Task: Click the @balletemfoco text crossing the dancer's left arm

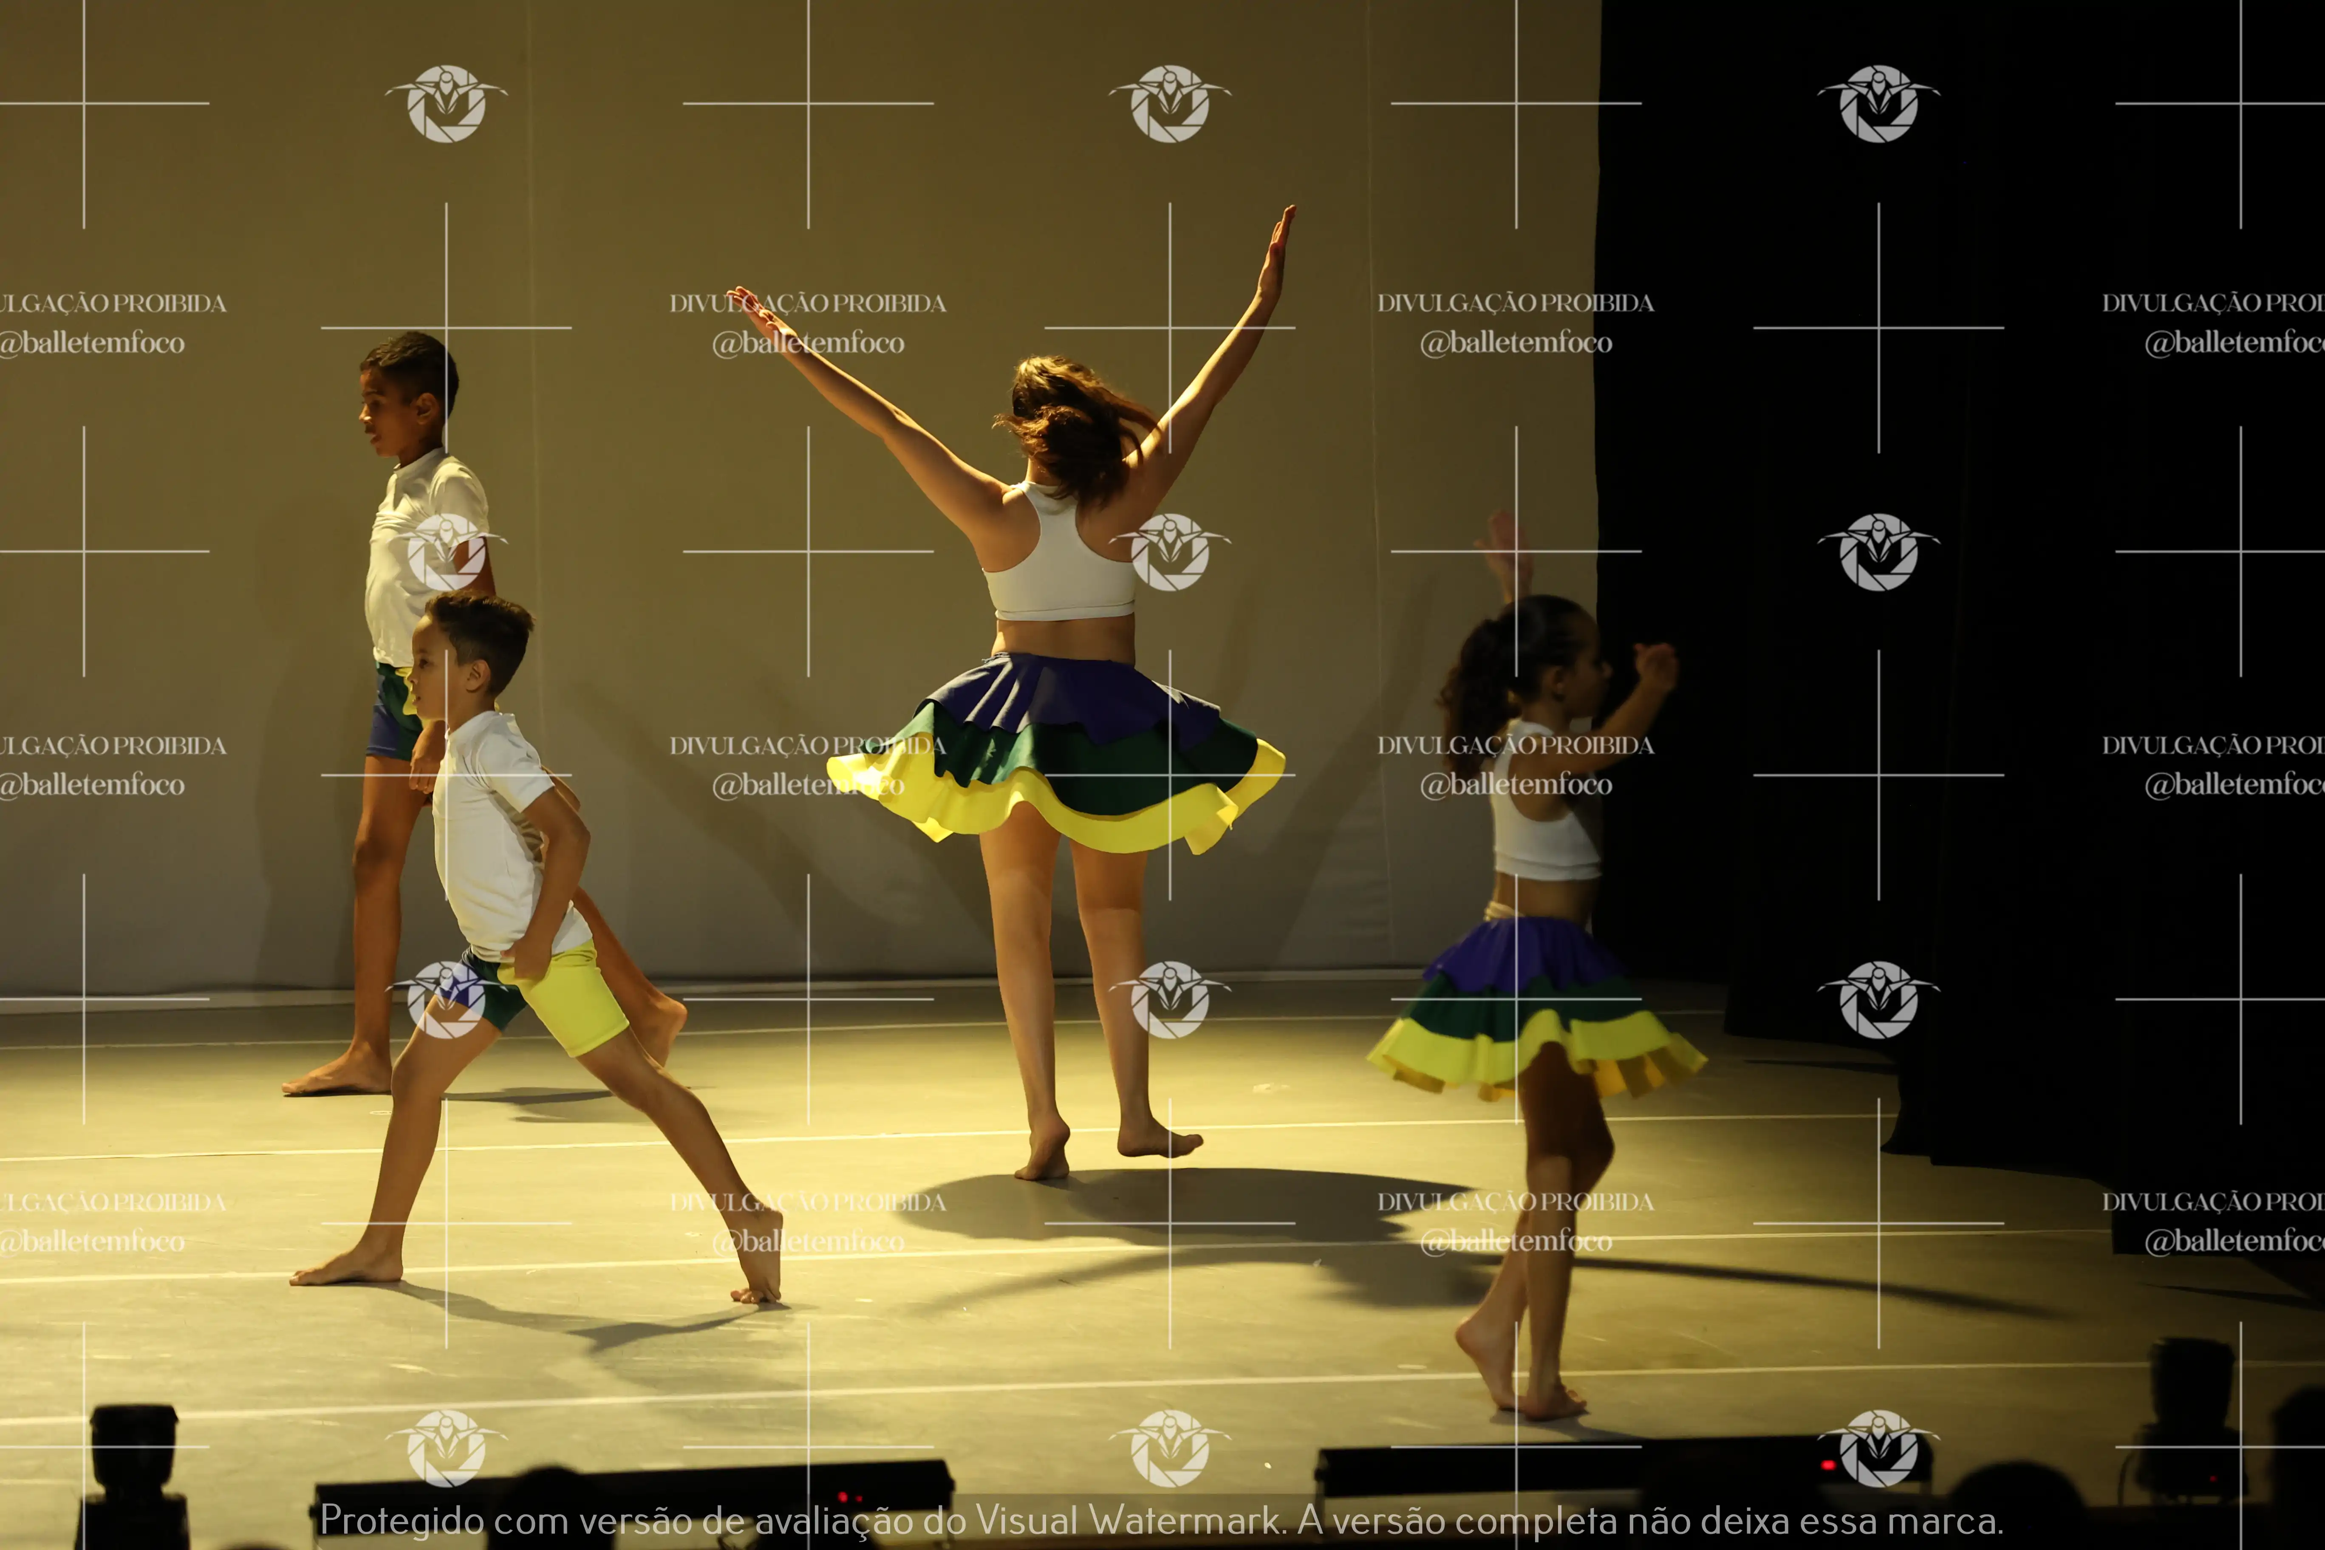Action: pyautogui.click(x=808, y=343)
